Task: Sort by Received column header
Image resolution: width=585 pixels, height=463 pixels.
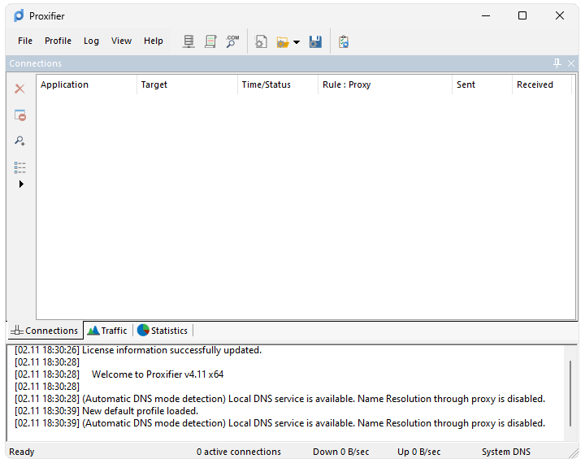Action: click(542, 84)
